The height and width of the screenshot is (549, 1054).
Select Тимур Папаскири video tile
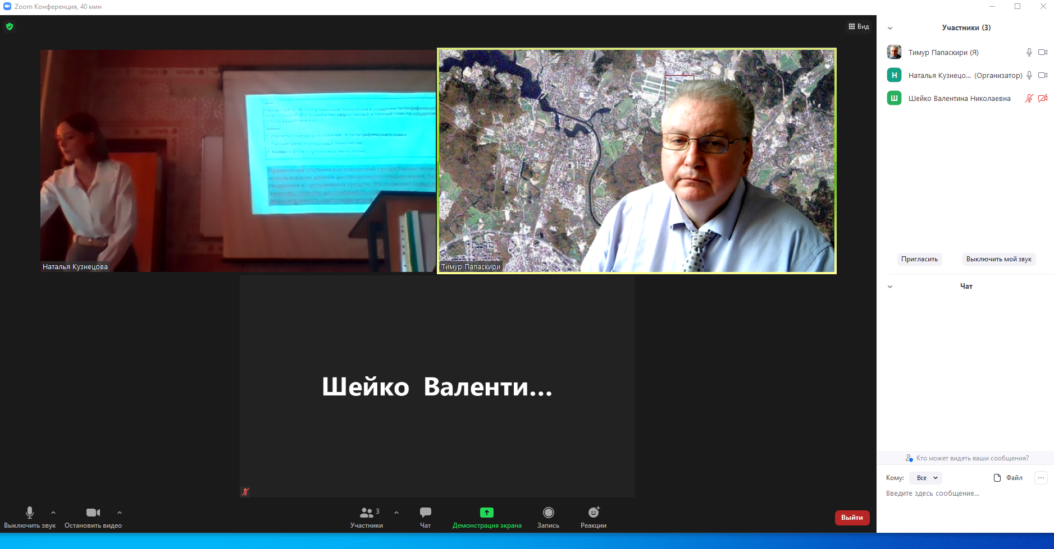click(x=637, y=161)
